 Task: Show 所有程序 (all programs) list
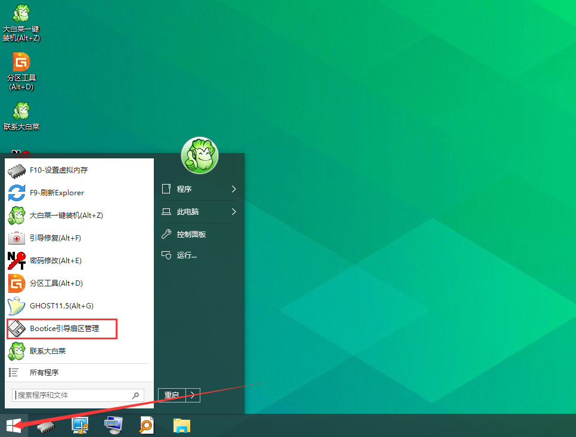click(x=79, y=373)
